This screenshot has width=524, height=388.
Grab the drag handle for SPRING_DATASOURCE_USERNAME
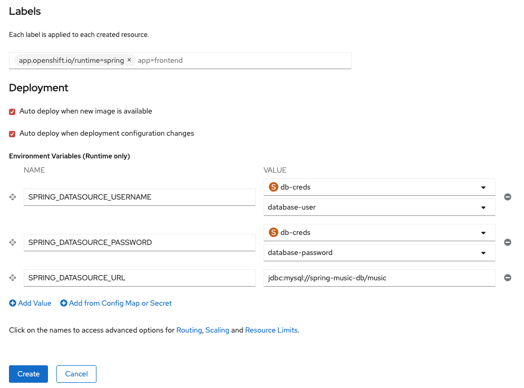click(x=13, y=197)
